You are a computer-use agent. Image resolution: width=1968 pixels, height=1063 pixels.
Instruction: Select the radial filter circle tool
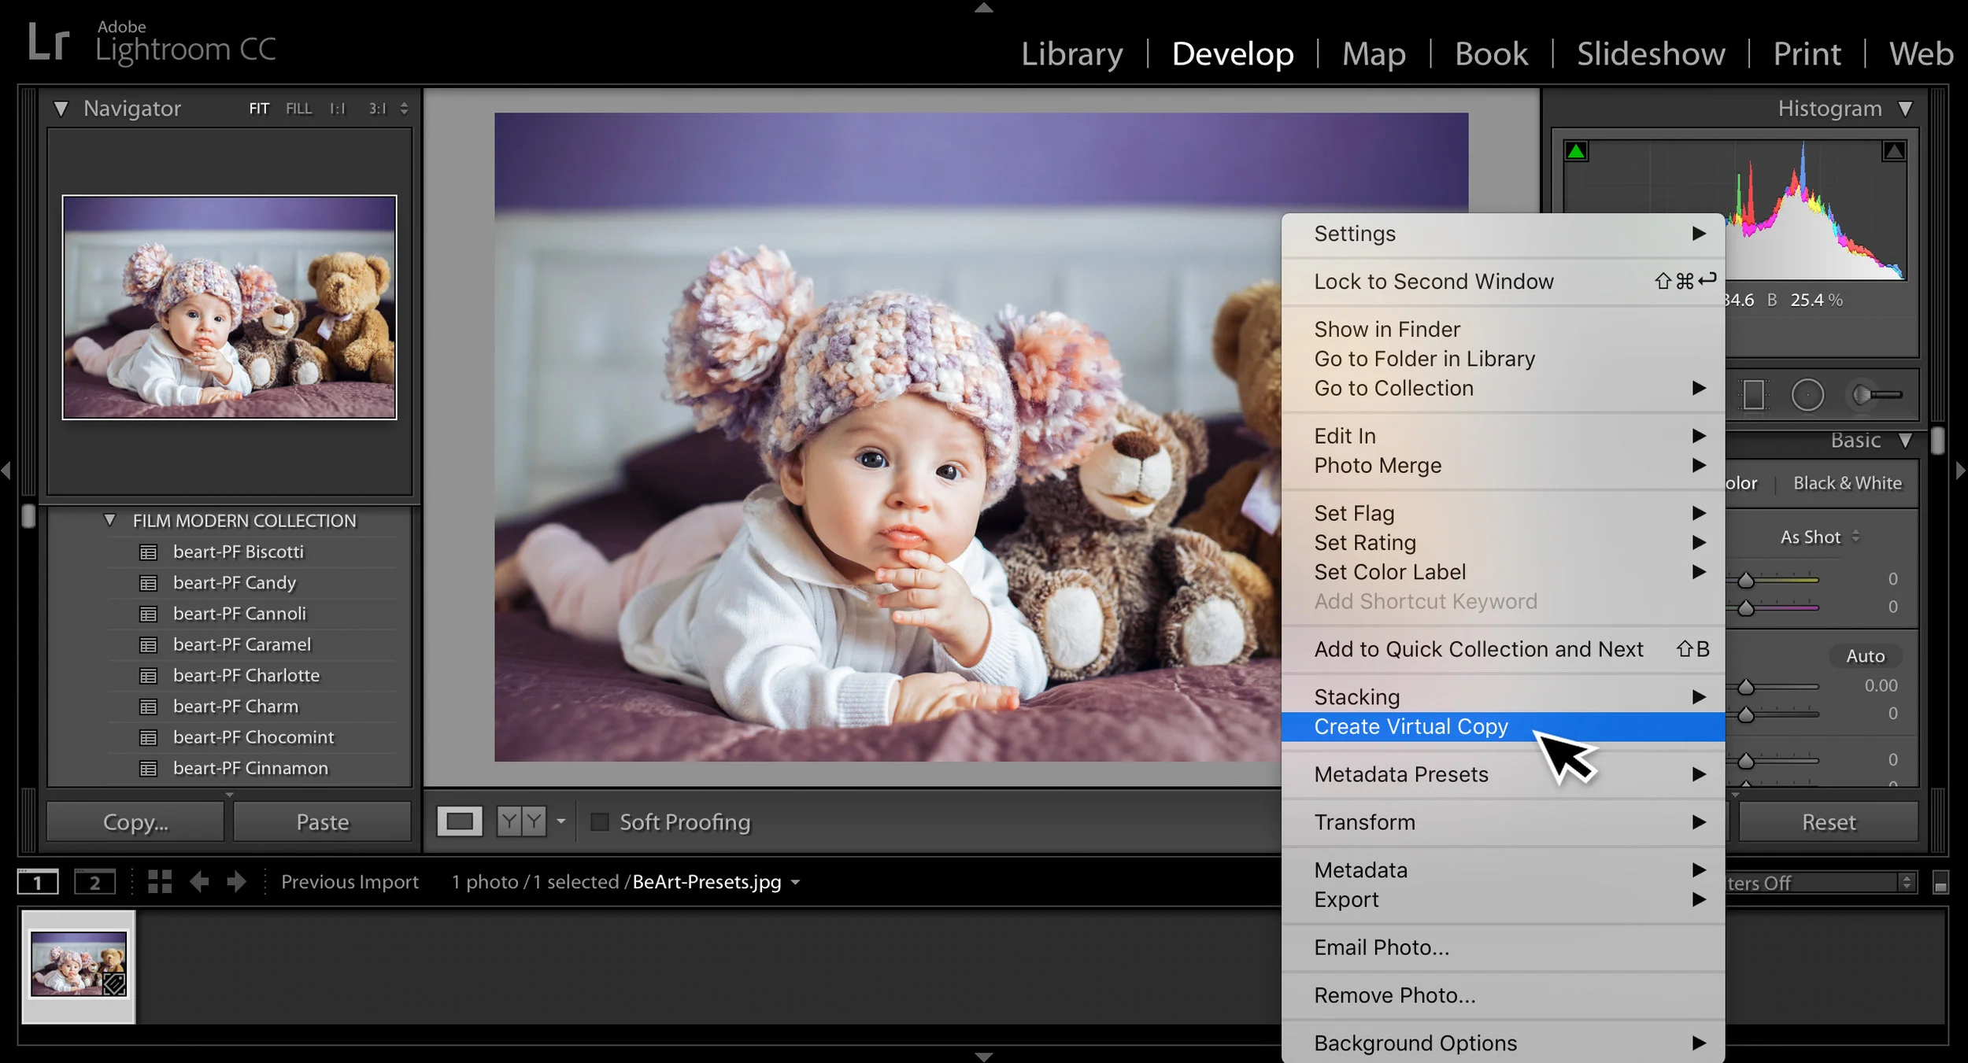[x=1807, y=395]
